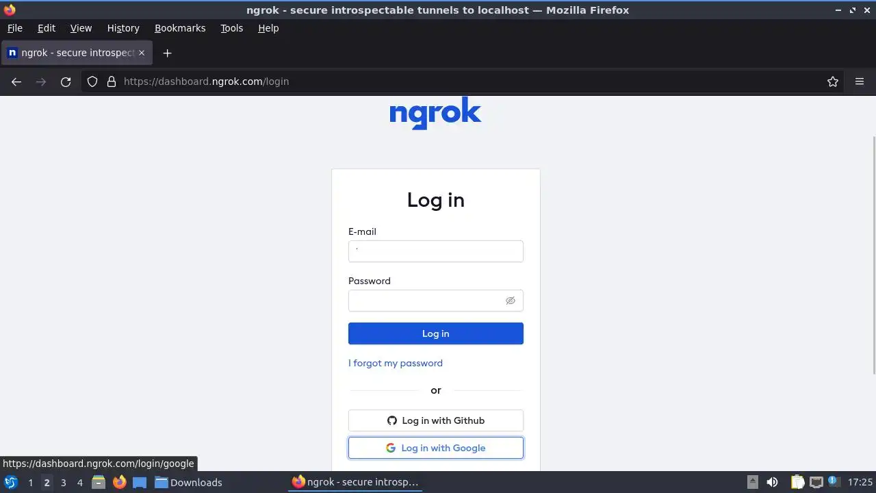
Task: Open the network status tray icon
Action: (x=816, y=482)
